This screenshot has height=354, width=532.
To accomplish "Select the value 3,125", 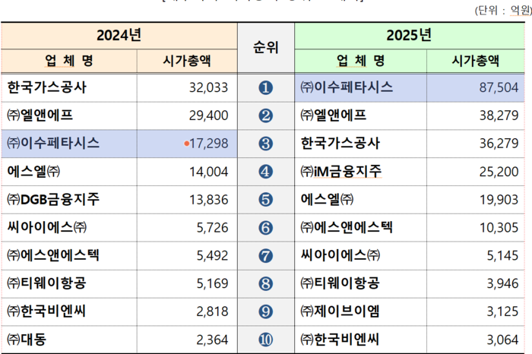I will [x=502, y=311].
